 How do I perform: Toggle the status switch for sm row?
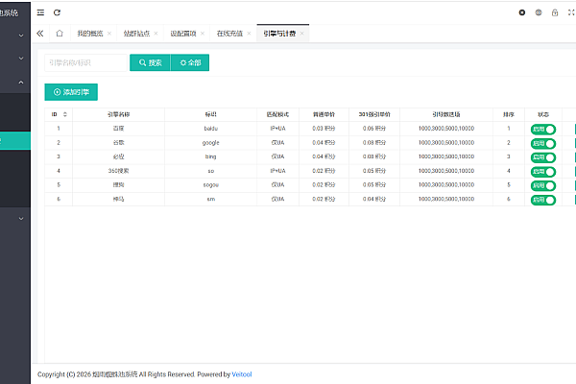pyautogui.click(x=543, y=200)
